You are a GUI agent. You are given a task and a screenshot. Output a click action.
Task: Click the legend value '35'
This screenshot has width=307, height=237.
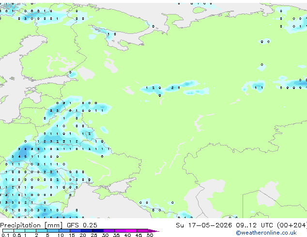116,235
